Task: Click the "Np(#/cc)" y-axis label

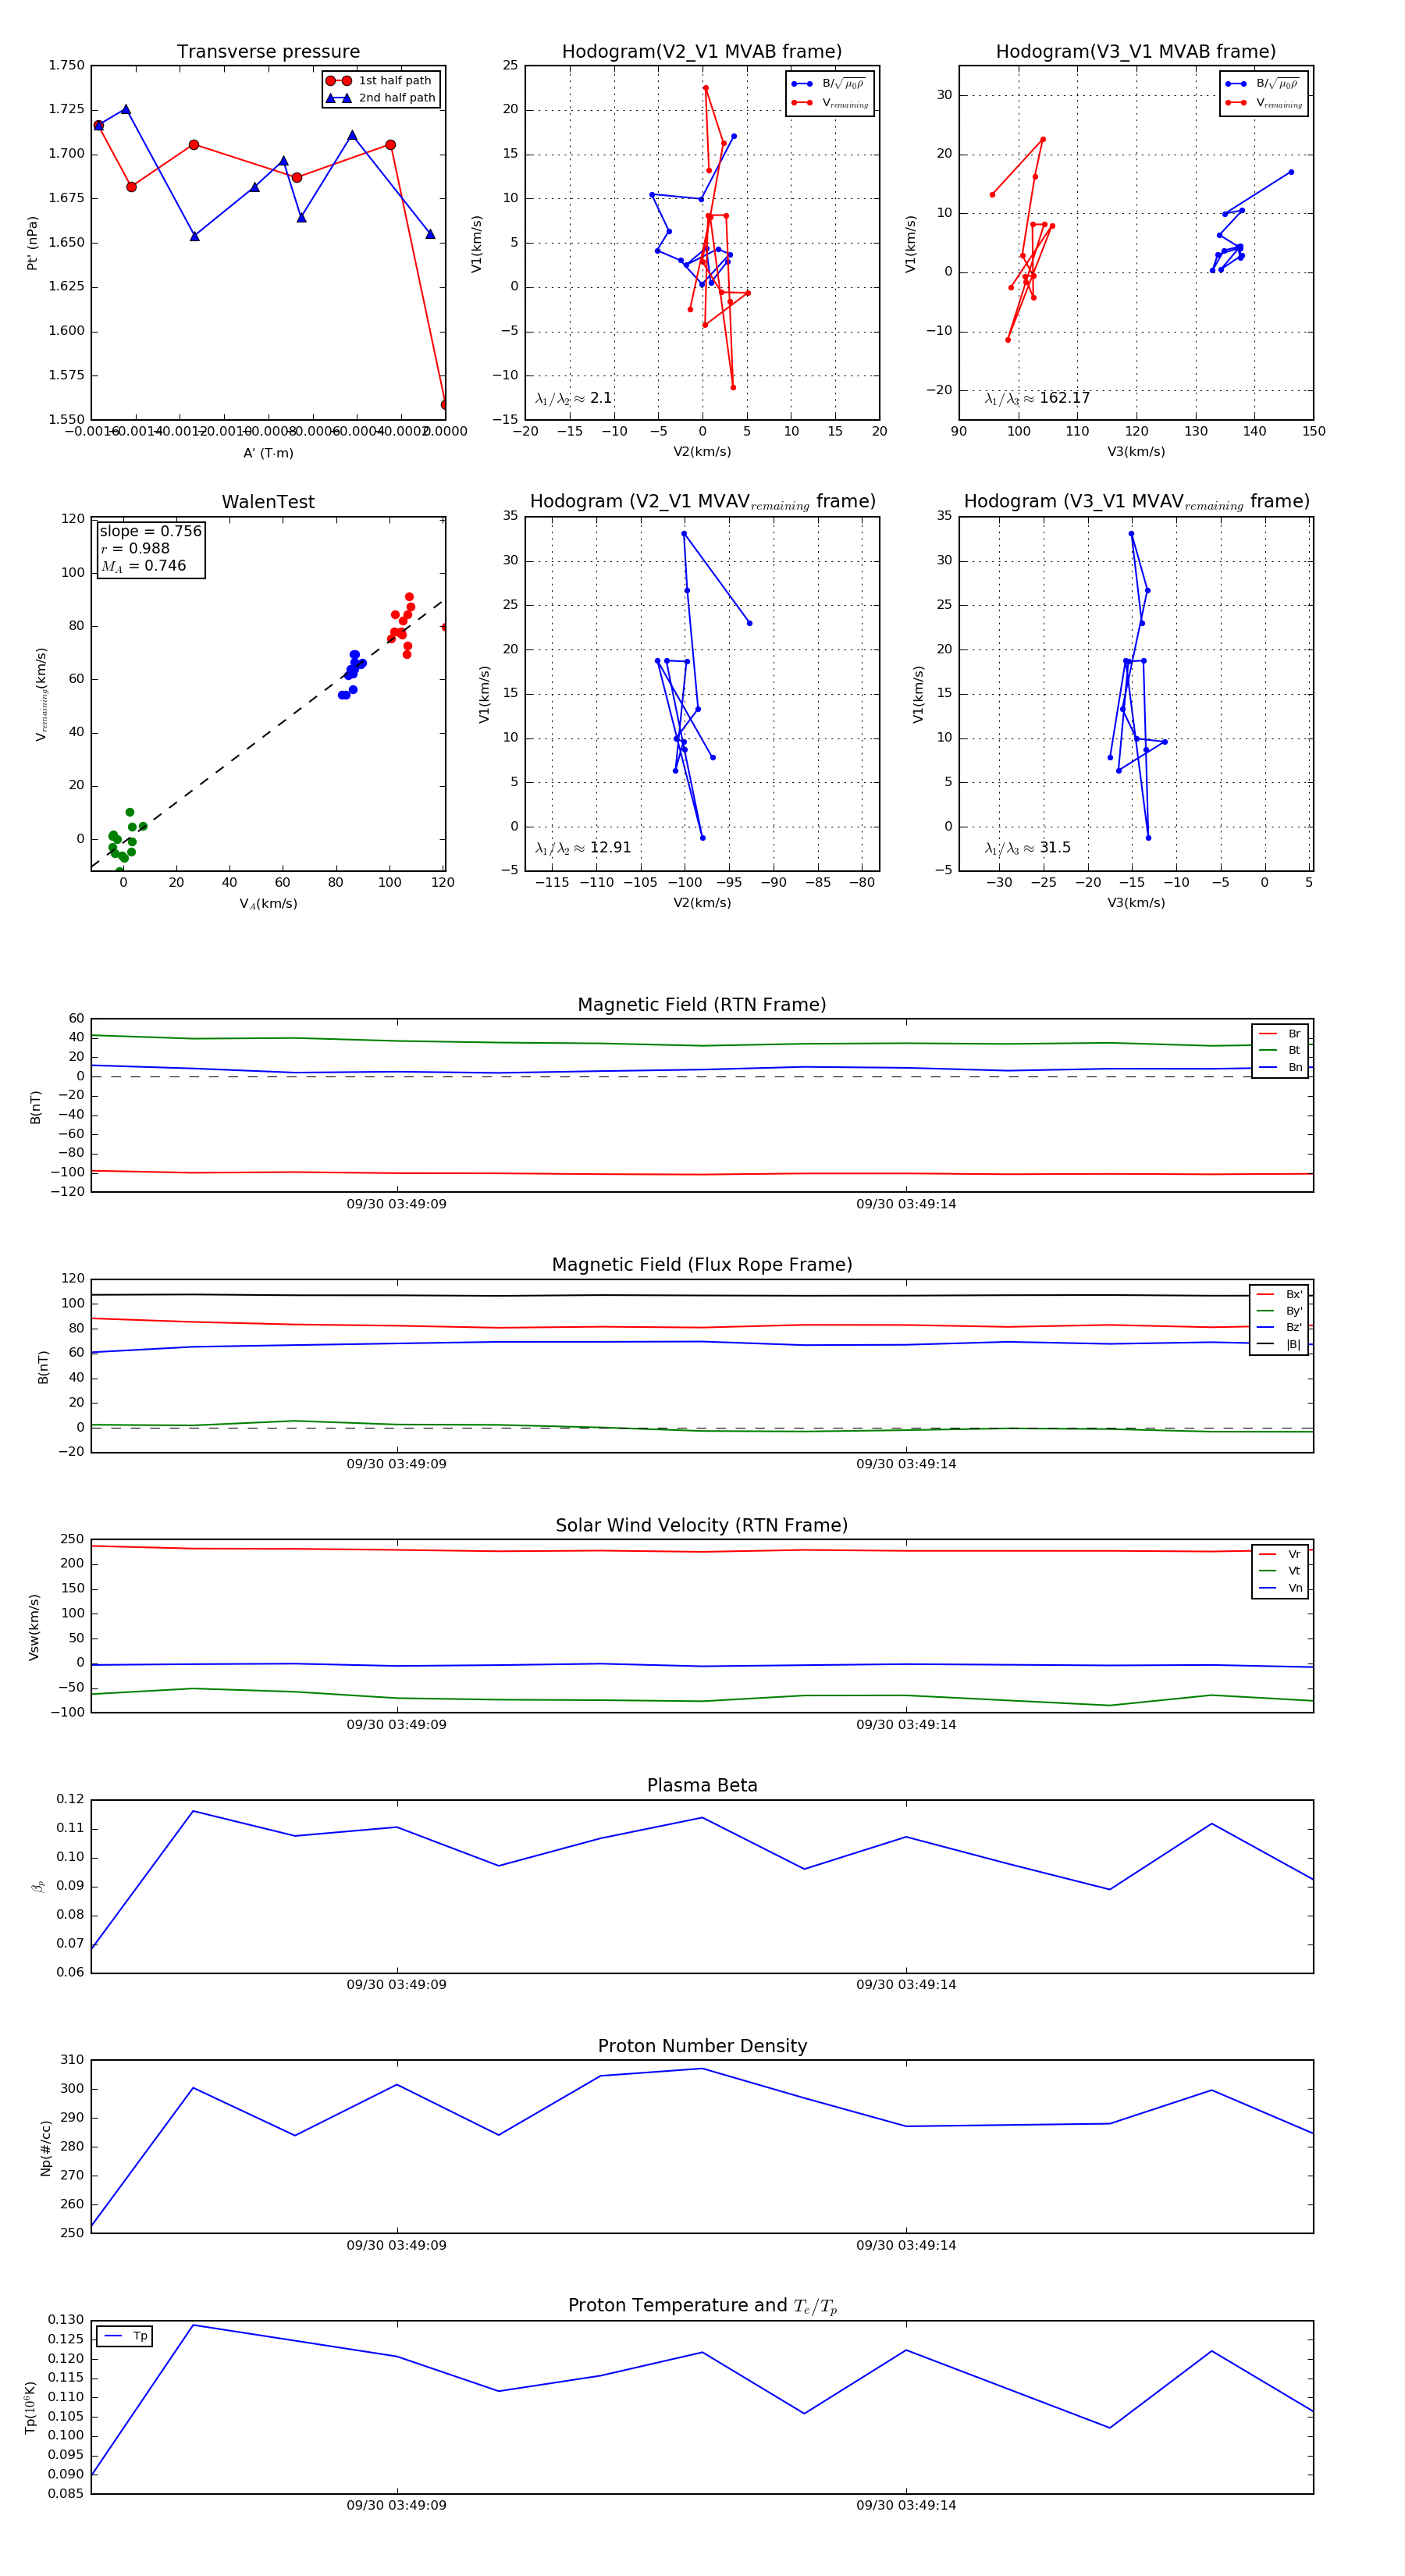Action: [x=45, y=2148]
